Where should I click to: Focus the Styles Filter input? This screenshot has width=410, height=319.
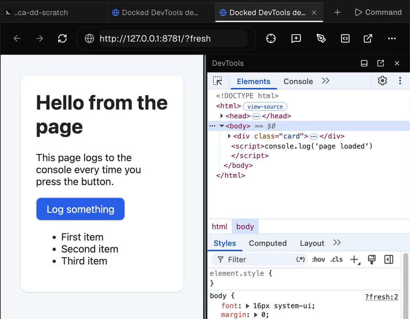(x=260, y=259)
